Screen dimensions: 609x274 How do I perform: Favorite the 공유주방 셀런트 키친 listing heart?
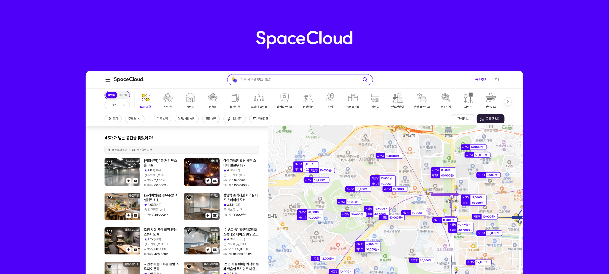(x=110, y=197)
